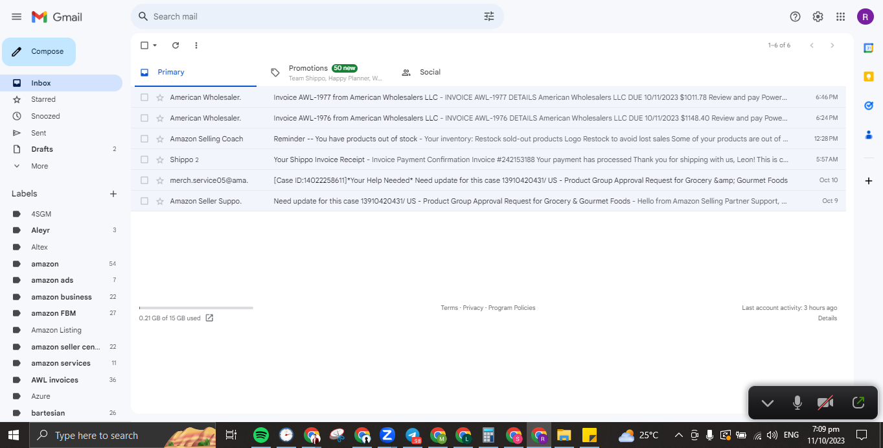Star the Invoice AWL-1977 email
Screen dimensions: 883x448
pos(160,97)
